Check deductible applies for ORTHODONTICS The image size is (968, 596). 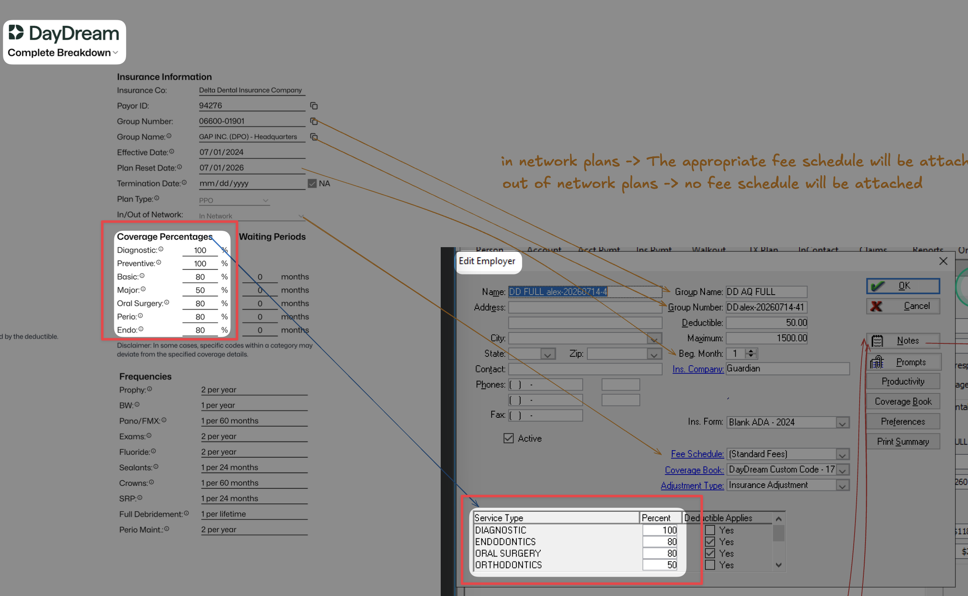(710, 565)
